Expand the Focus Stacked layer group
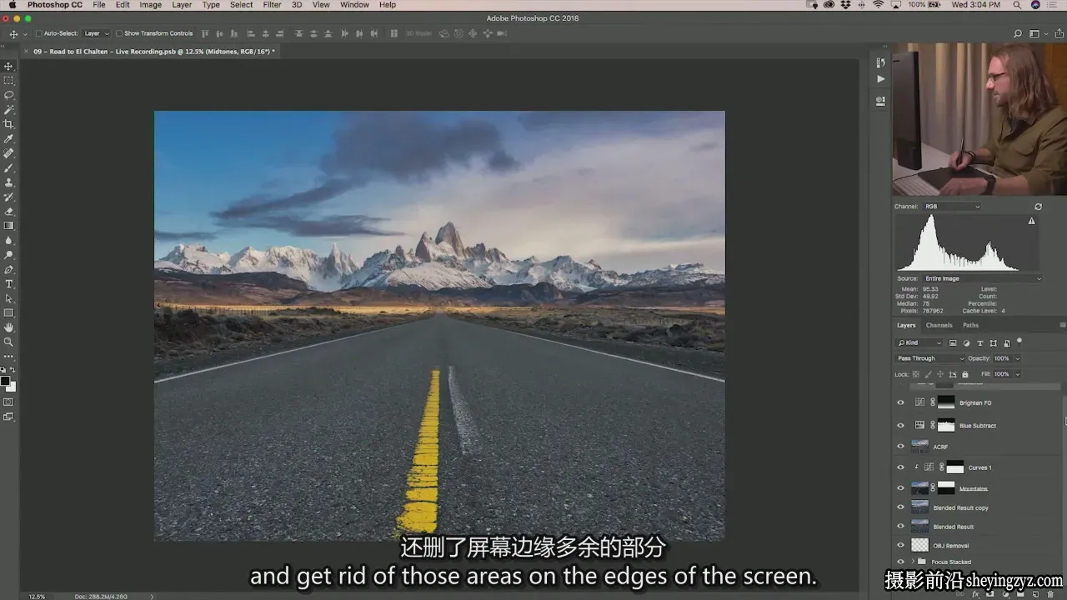Screen dimensions: 1067x600 (x=912, y=562)
